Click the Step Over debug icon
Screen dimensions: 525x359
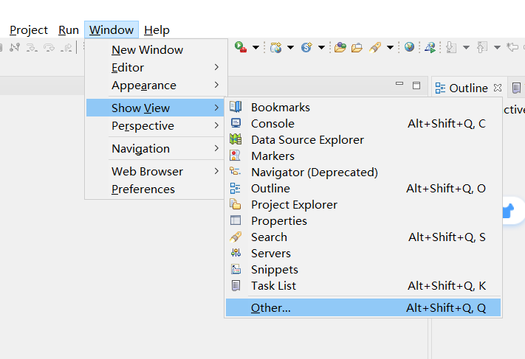[x=49, y=48]
